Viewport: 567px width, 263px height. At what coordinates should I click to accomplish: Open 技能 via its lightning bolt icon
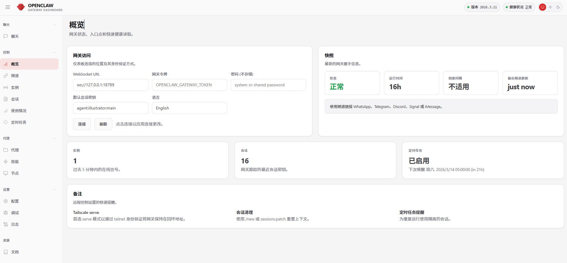coord(6,162)
